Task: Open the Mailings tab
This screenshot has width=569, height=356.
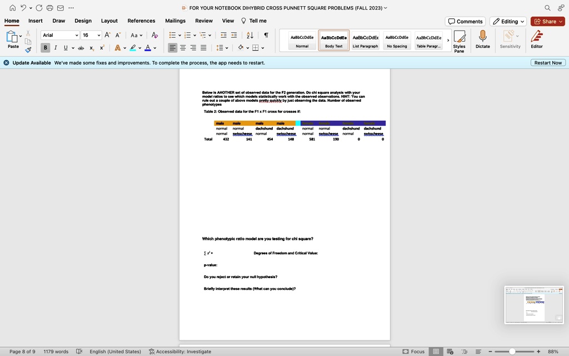Action: pyautogui.click(x=175, y=21)
